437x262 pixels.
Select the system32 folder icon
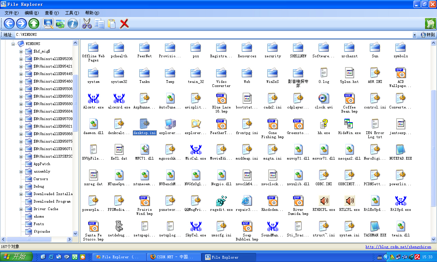coord(119,73)
